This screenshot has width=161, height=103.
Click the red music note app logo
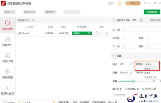point(3,3)
